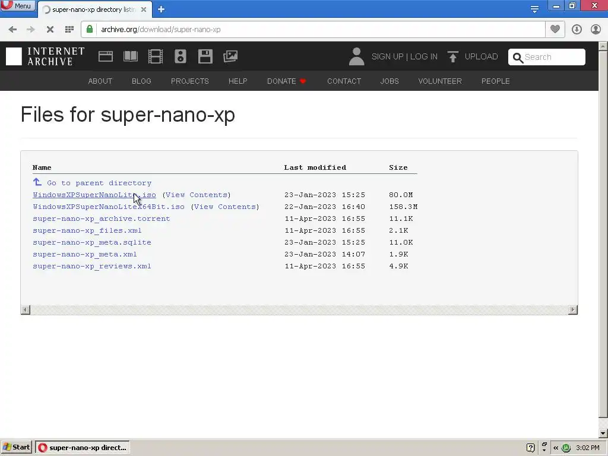View Contents of WindowsXPSuperNanoLite.iso
Image resolution: width=608 pixels, height=456 pixels.
(196, 195)
